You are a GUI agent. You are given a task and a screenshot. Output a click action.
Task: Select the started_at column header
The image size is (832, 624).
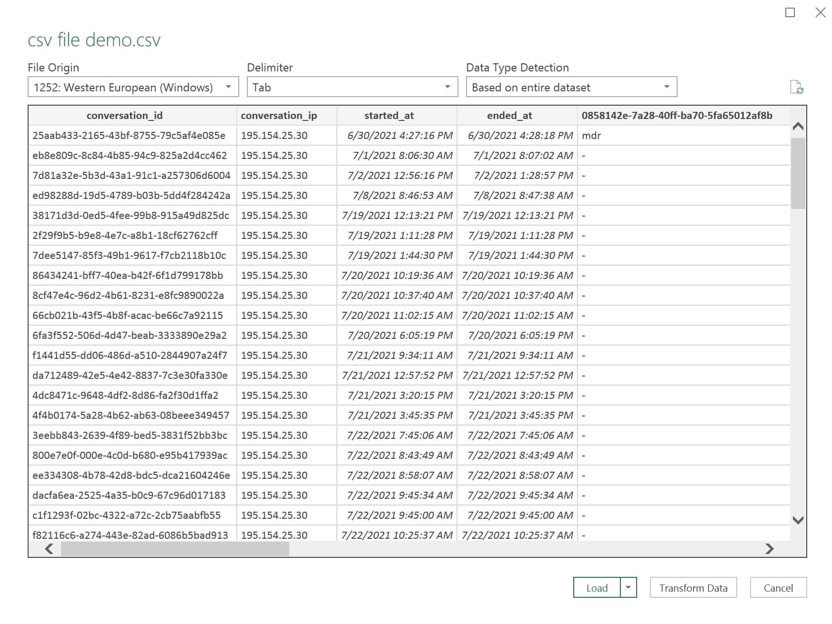click(397, 116)
